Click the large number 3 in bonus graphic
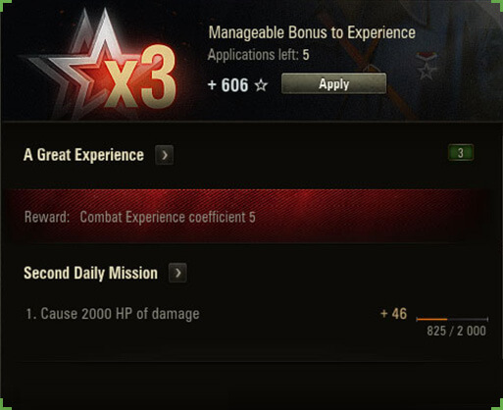This screenshot has height=410, width=503. pos(159,77)
